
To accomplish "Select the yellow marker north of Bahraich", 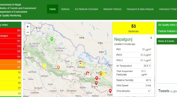I will [x=44, y=66].
